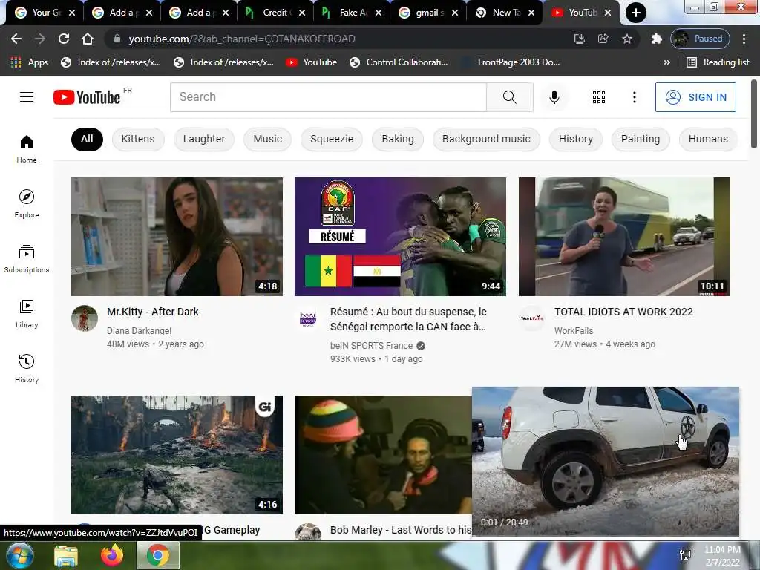Open Subscriptions in the sidebar

point(27,259)
